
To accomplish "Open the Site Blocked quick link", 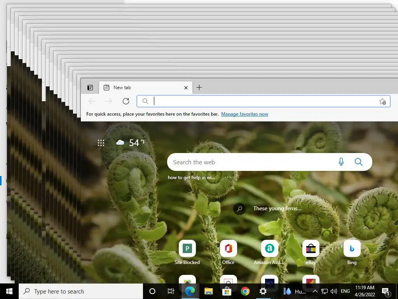I will click(x=187, y=252).
